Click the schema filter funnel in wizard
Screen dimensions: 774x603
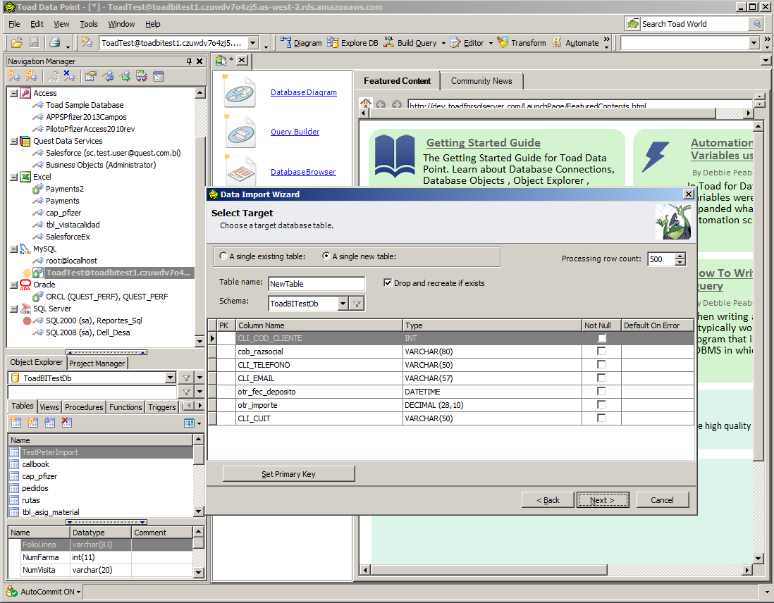click(x=357, y=304)
